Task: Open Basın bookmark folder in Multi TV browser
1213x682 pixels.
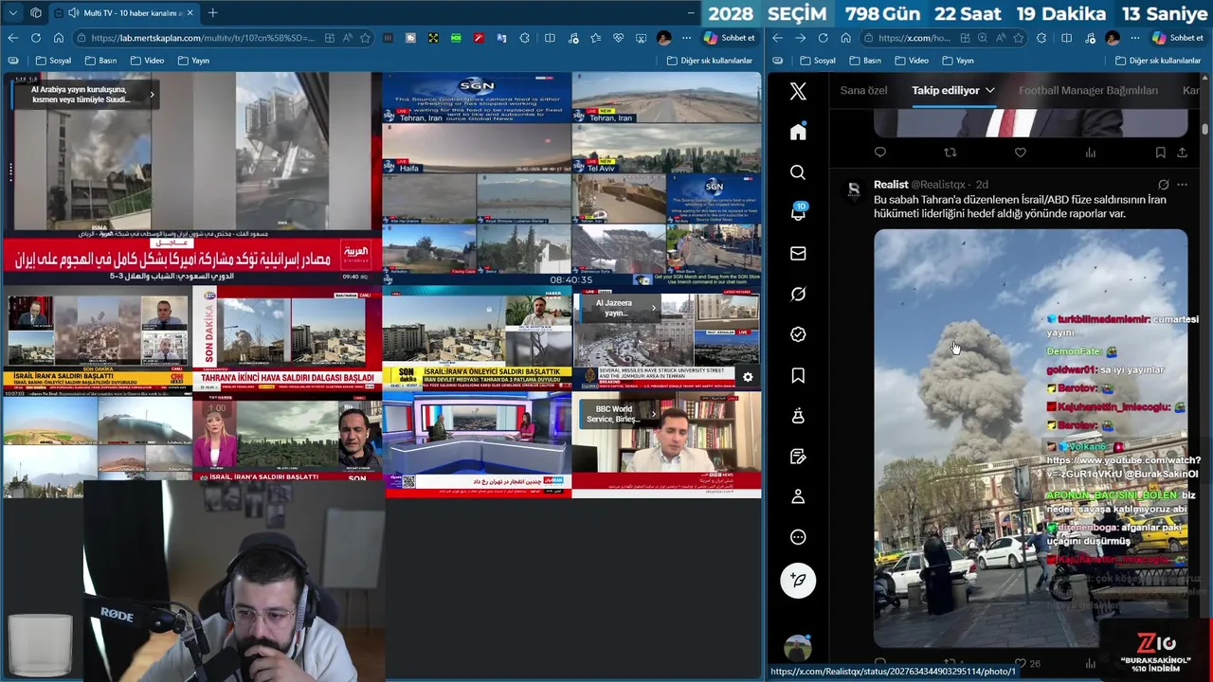Action: [x=100, y=61]
